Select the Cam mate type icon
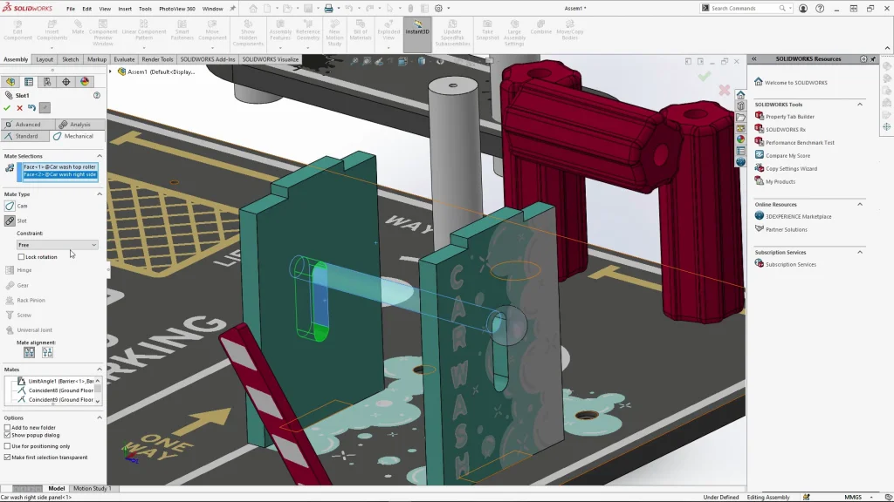Image resolution: width=894 pixels, height=502 pixels. click(10, 207)
